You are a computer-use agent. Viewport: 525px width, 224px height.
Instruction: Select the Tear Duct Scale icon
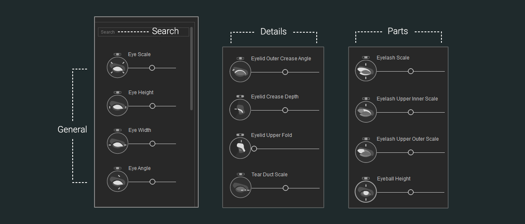(241, 188)
